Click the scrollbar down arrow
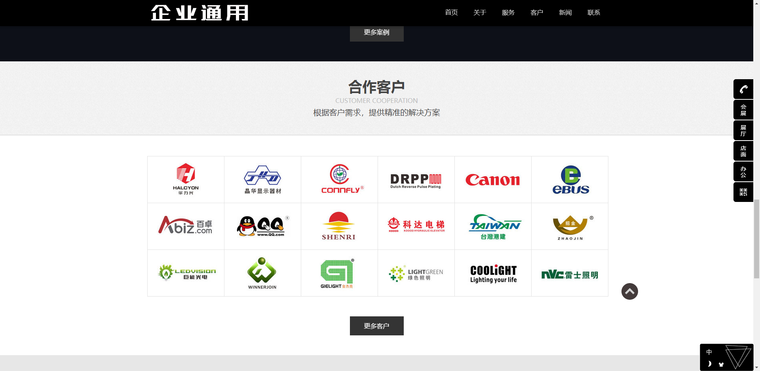 pyautogui.click(x=756, y=367)
